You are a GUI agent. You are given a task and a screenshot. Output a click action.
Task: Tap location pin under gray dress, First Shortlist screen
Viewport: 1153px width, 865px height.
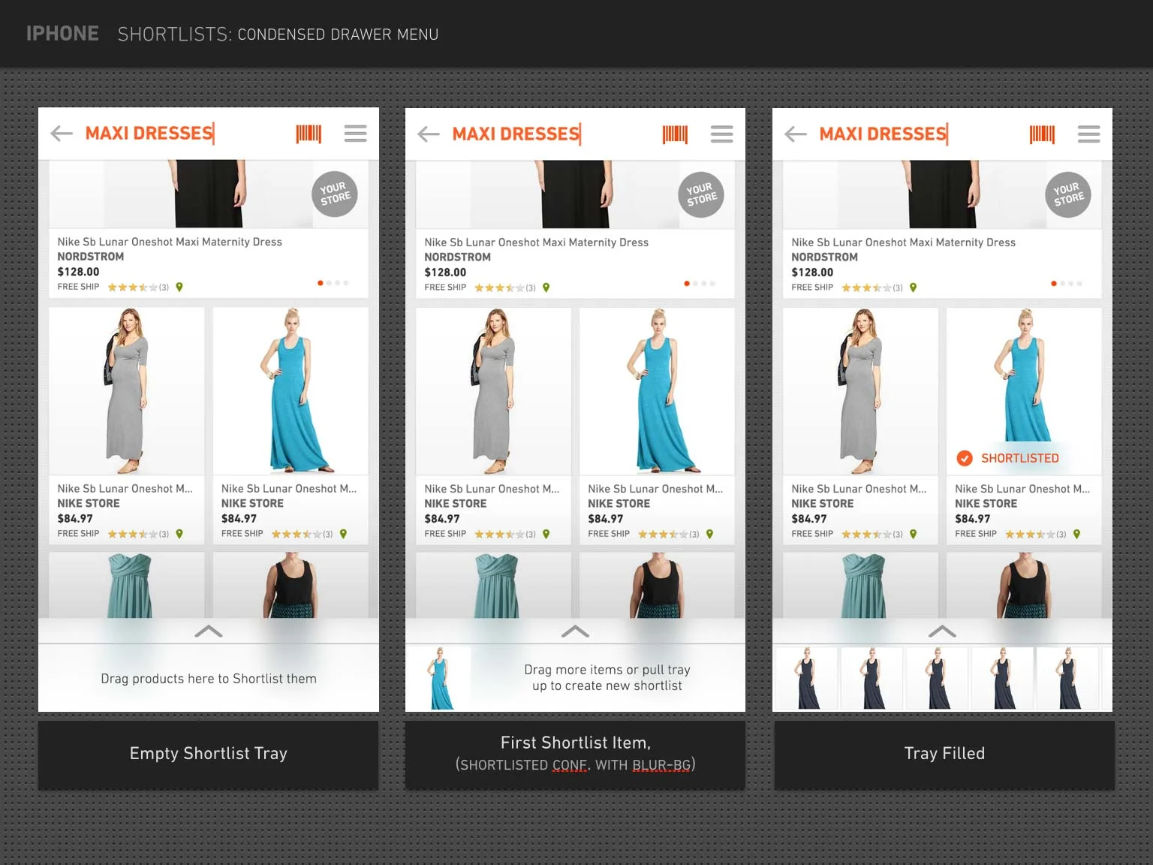coord(546,535)
